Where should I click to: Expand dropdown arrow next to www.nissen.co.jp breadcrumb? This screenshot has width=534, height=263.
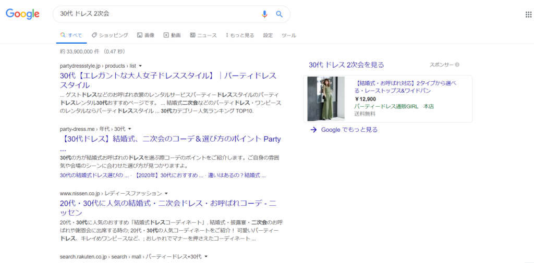[x=166, y=194]
